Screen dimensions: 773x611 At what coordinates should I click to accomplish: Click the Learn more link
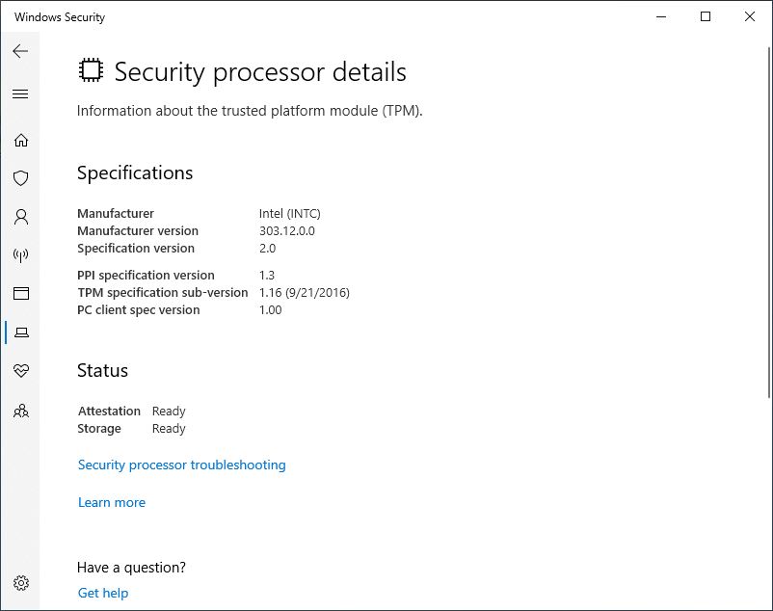pyautogui.click(x=112, y=502)
